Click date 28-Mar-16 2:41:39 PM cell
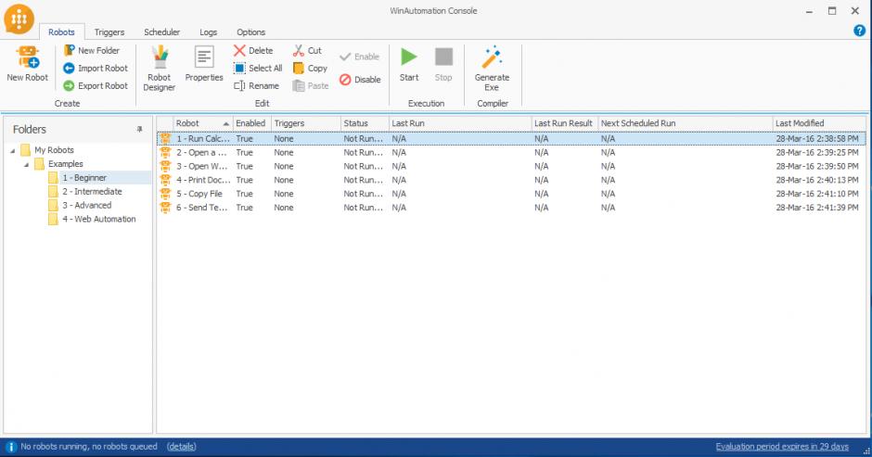The width and height of the screenshot is (872, 457). pyautogui.click(x=817, y=208)
